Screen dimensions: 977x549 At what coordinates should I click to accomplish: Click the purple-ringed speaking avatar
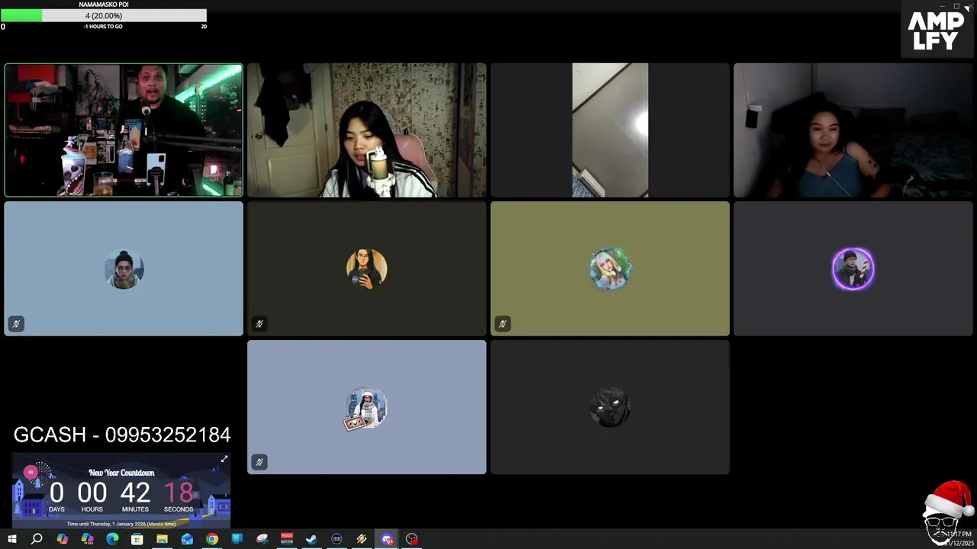(853, 269)
